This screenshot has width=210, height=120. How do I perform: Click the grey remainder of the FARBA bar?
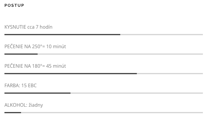[x=137, y=93]
